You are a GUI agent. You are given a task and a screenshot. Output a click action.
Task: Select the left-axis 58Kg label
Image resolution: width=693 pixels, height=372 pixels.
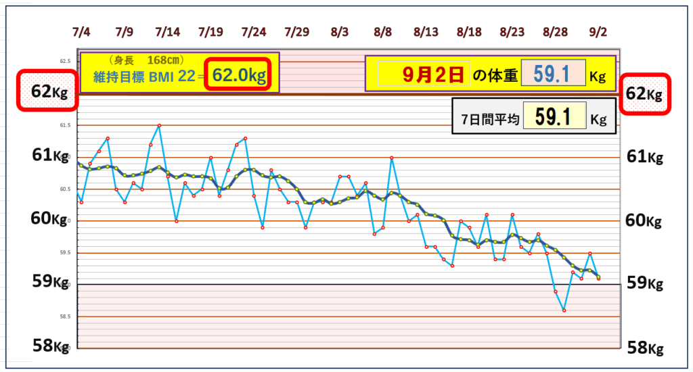51,345
